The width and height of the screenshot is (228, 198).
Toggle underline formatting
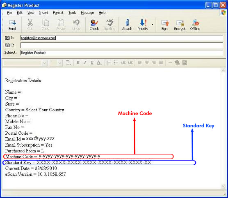pyautogui.click(x=92, y=63)
